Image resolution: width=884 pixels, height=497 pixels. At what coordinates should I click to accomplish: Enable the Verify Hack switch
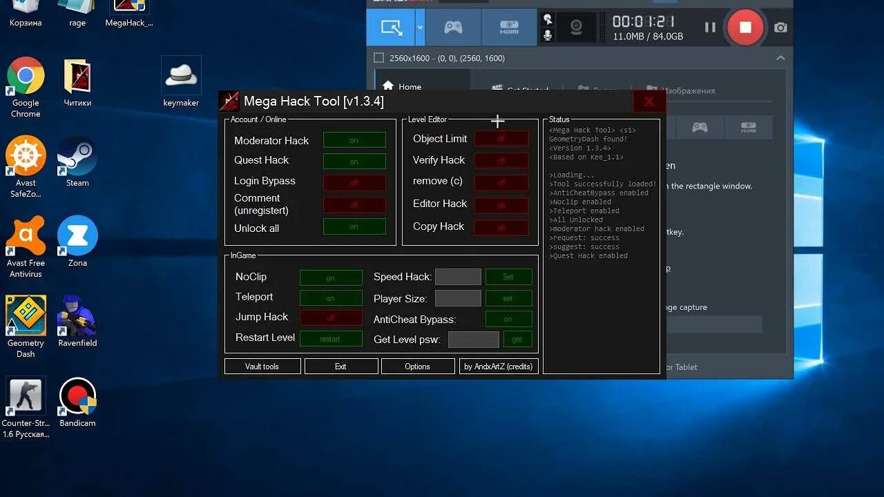pos(501,161)
